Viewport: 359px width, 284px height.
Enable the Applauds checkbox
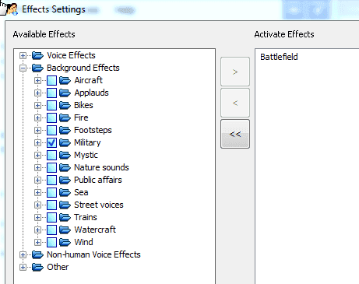click(x=51, y=93)
